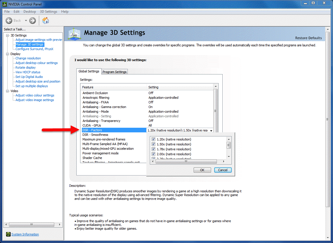Open Set Up Digital Audio task

click(29, 77)
